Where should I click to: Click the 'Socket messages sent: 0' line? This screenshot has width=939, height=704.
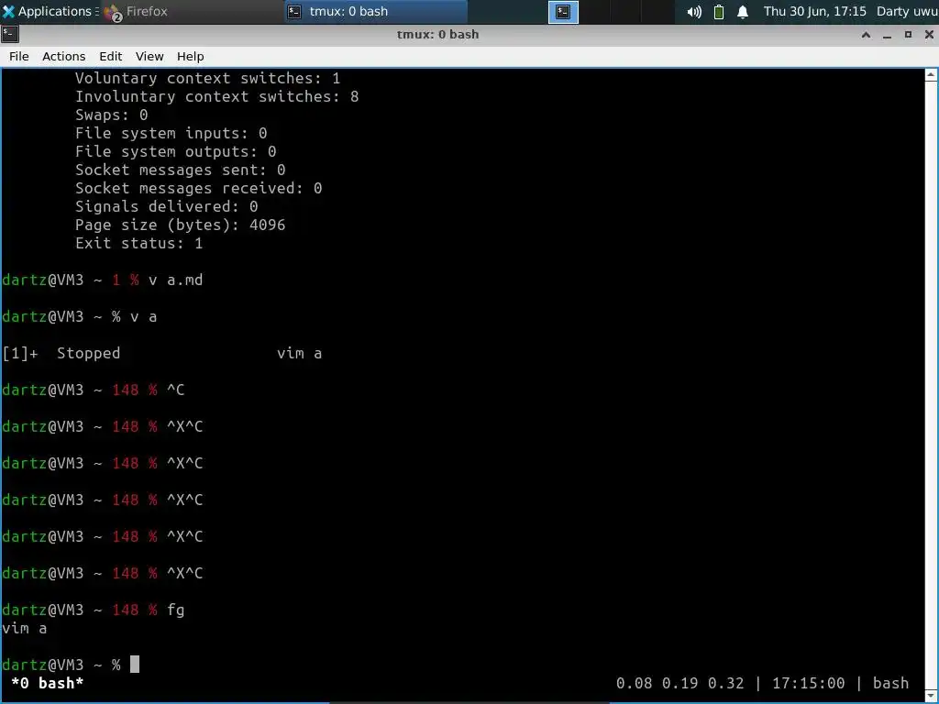click(x=181, y=170)
